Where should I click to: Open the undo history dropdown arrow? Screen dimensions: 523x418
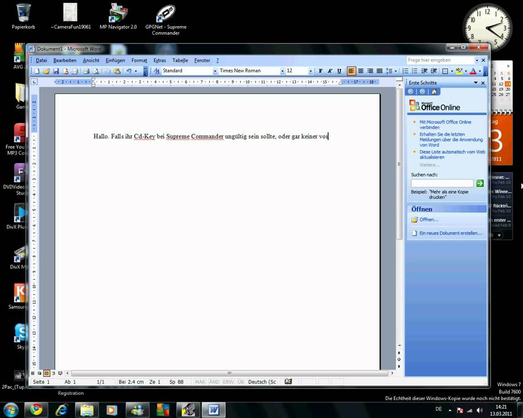pyautogui.click(x=136, y=71)
